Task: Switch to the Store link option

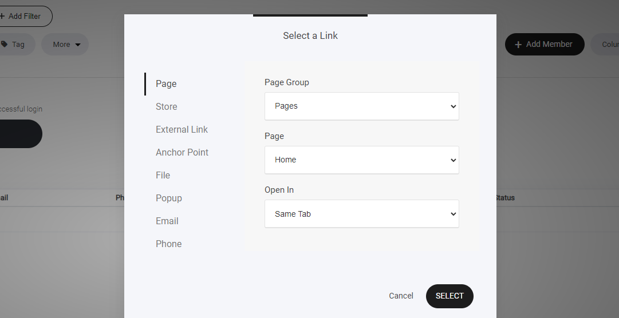Action: point(167,106)
